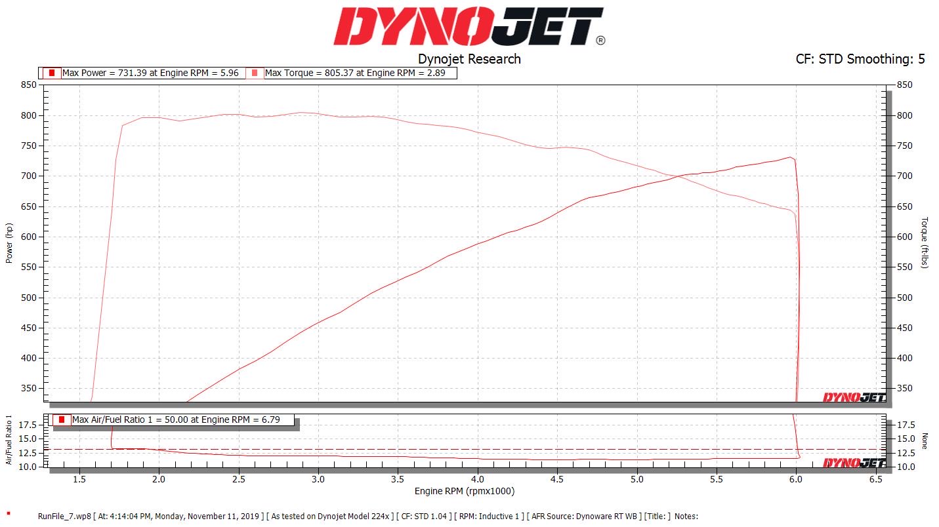Click the 6.0 tick on RPM axis
939x527 pixels.
point(796,479)
